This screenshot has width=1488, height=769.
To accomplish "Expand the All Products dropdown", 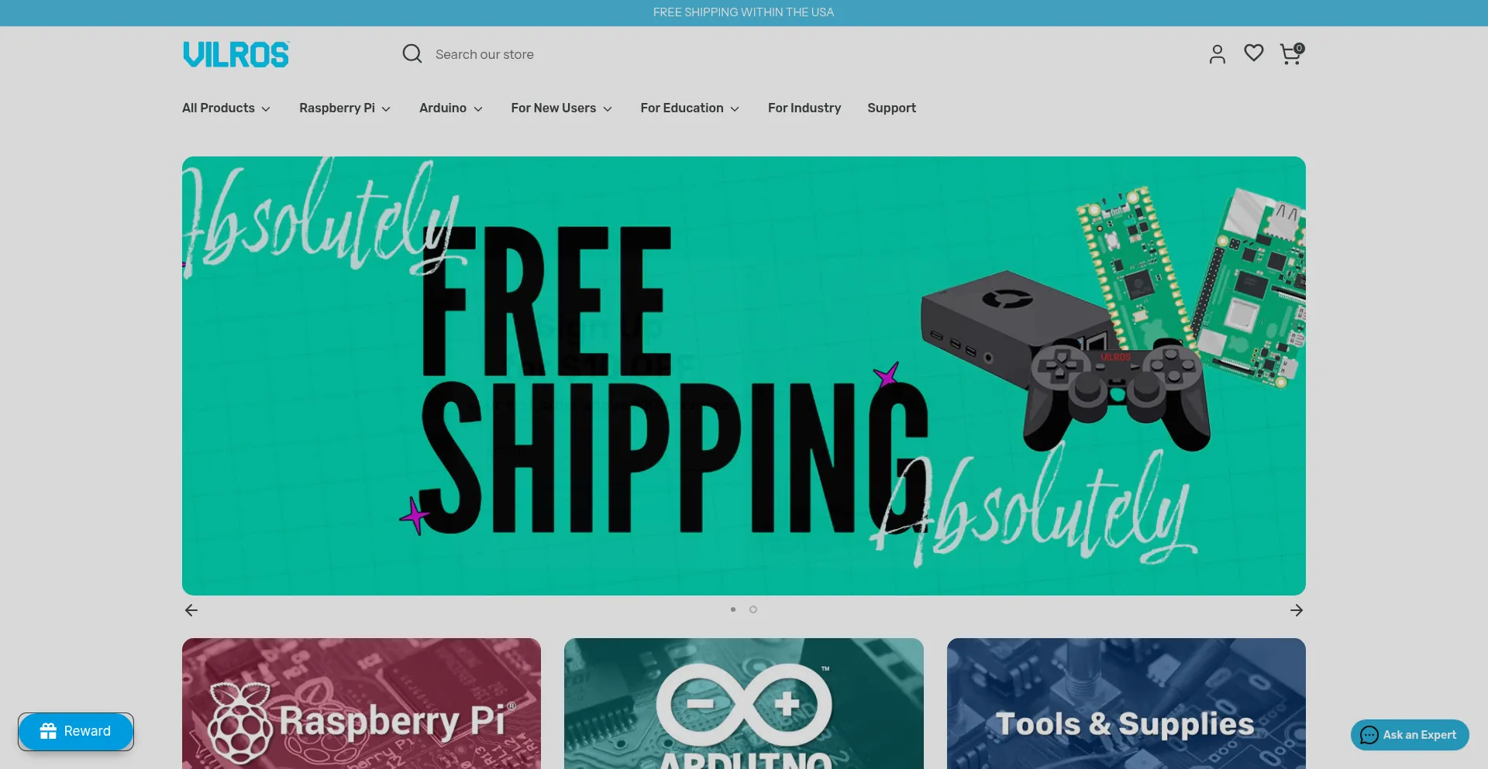I will [x=226, y=108].
